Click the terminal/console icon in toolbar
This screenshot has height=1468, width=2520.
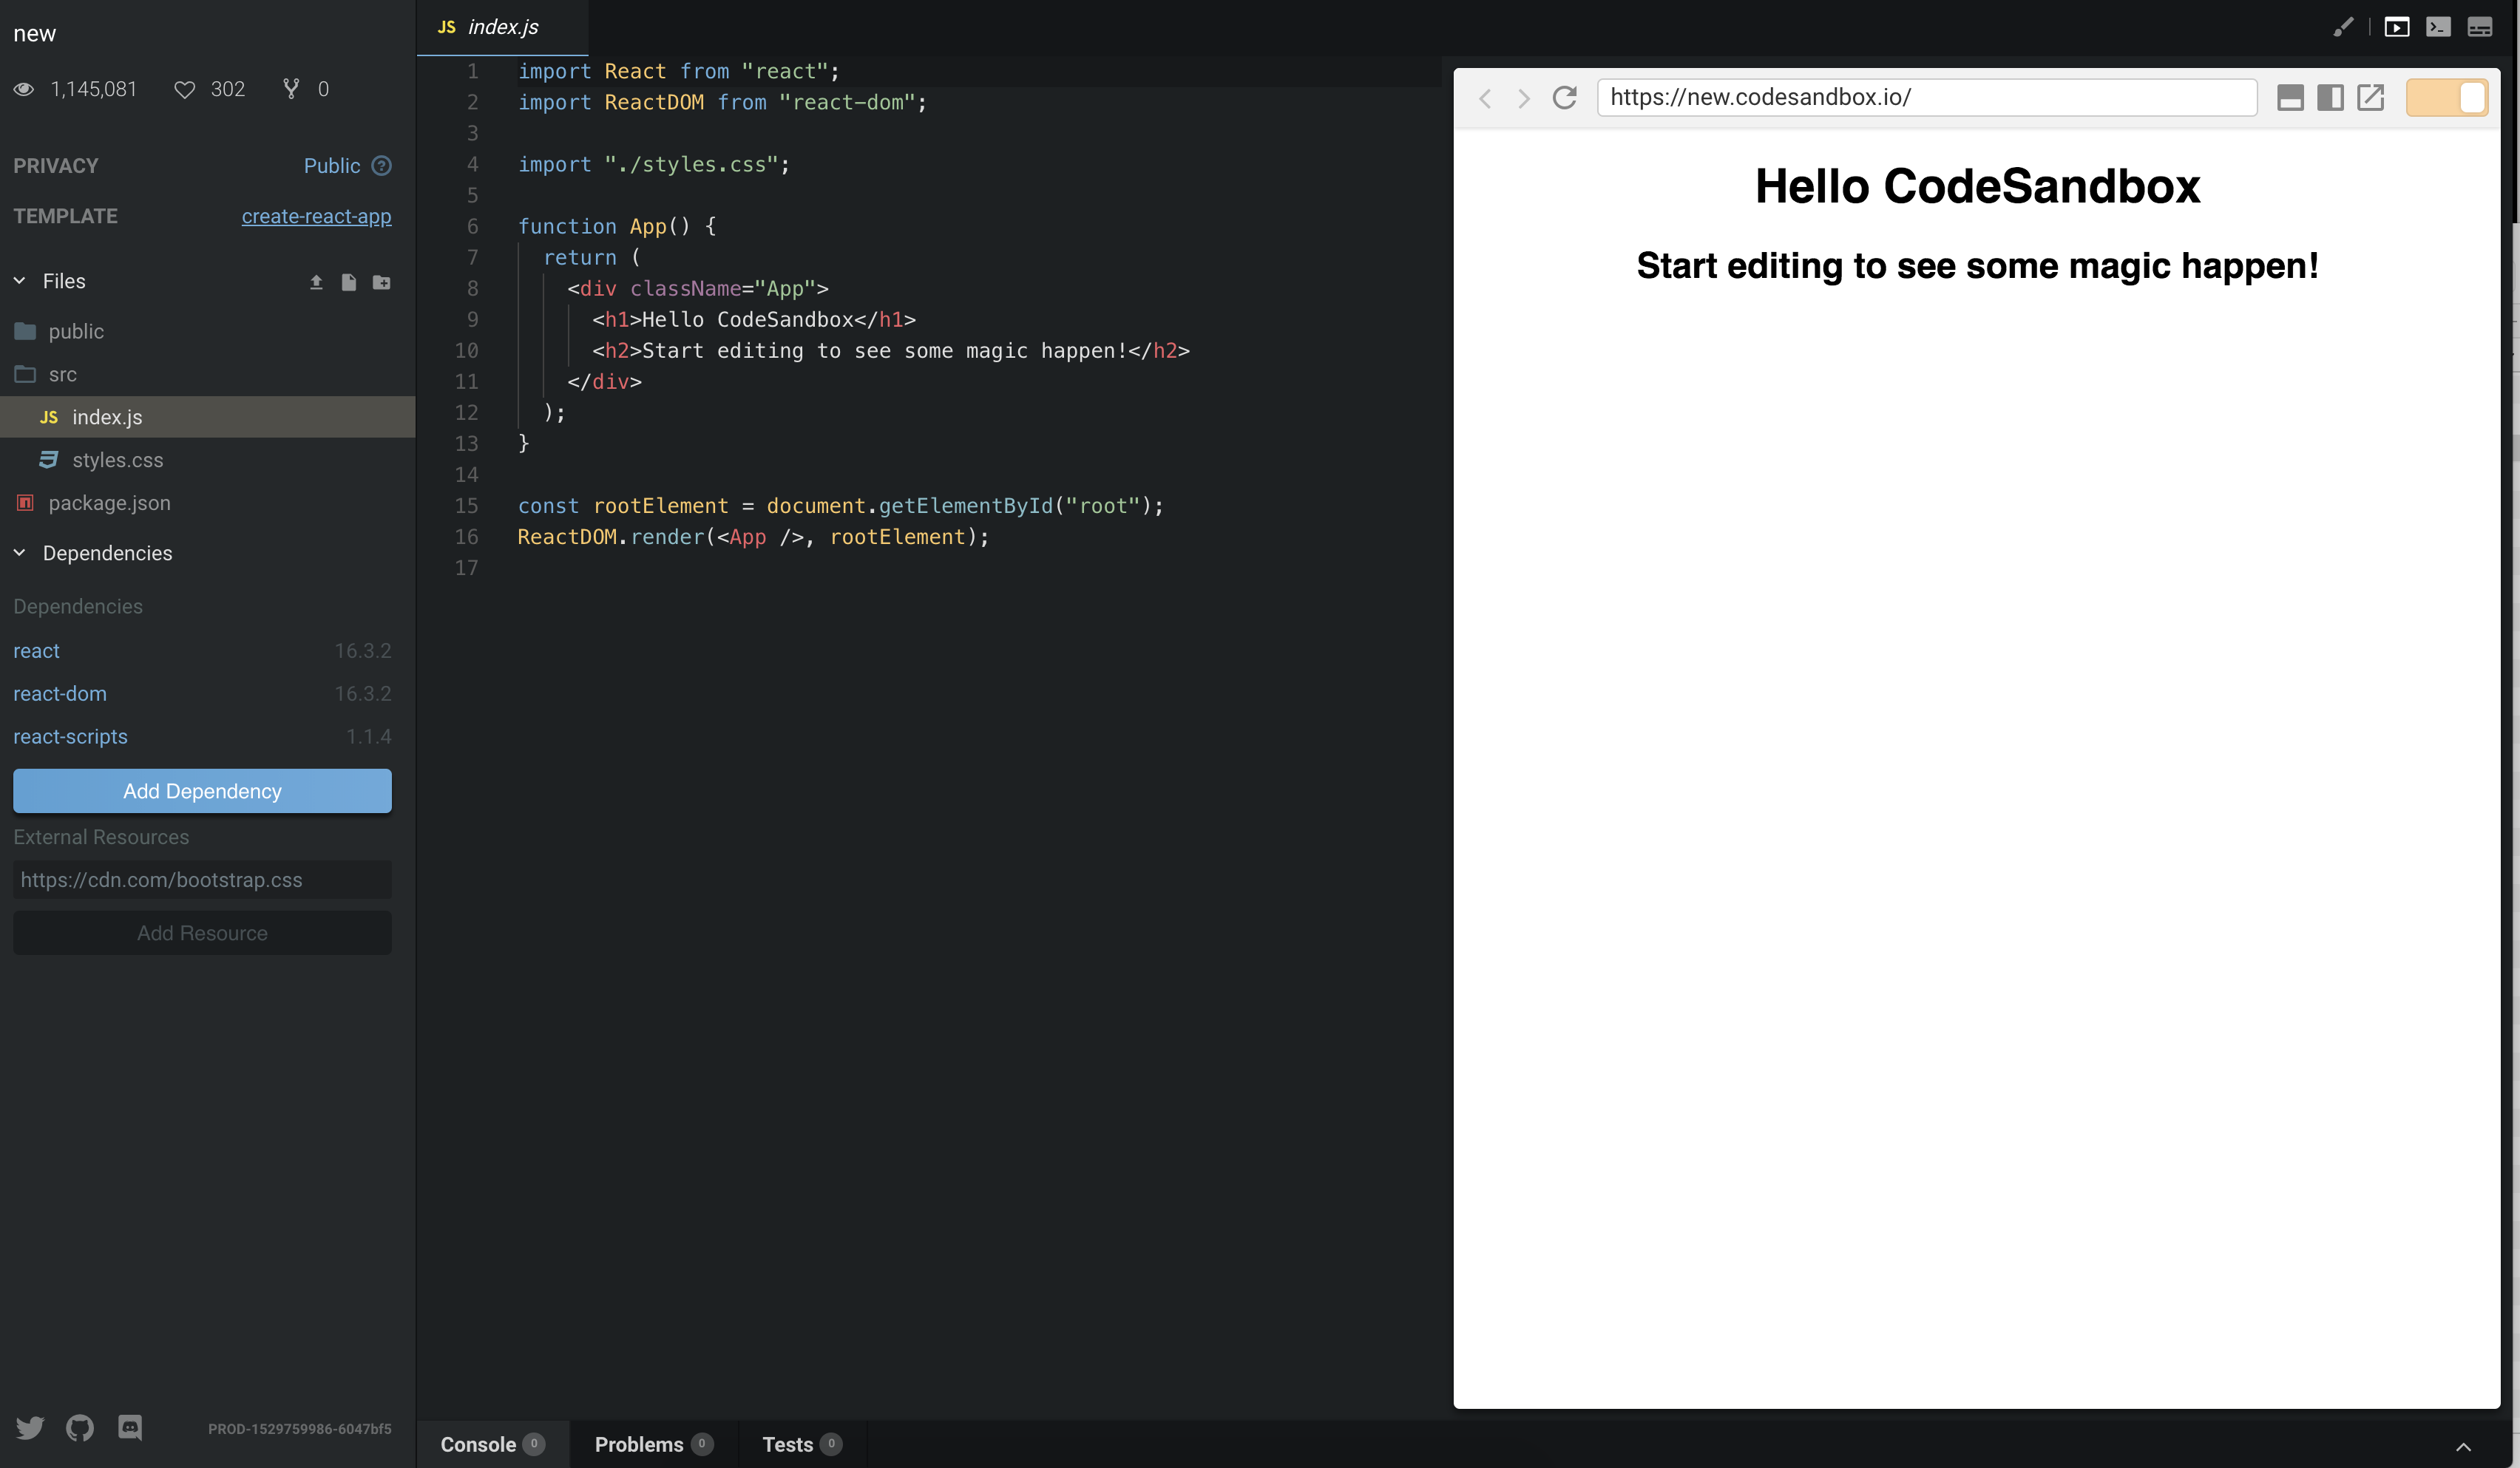coord(2438,26)
